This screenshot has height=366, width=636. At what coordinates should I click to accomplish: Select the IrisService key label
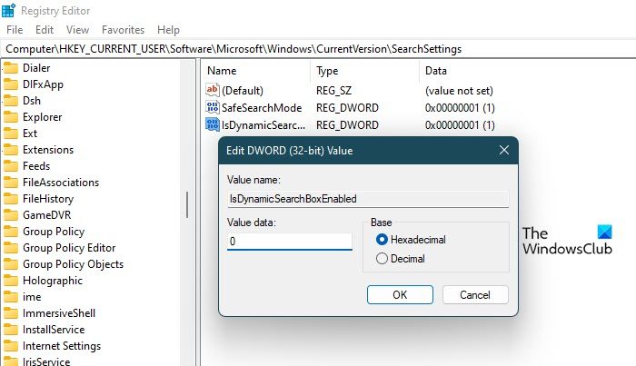pos(46,361)
